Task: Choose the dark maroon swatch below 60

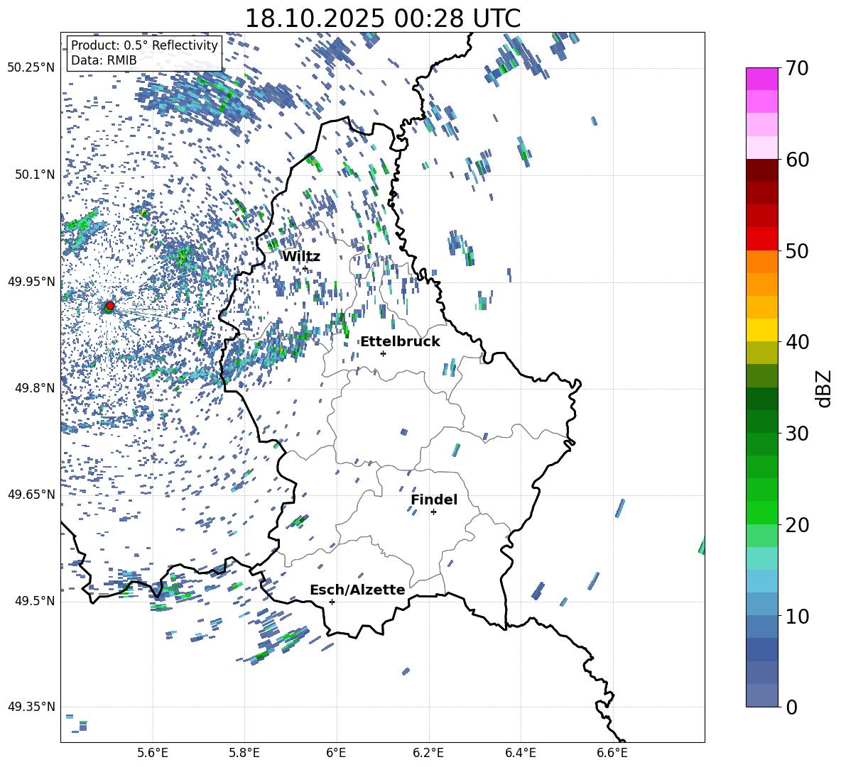Action: tap(762, 170)
